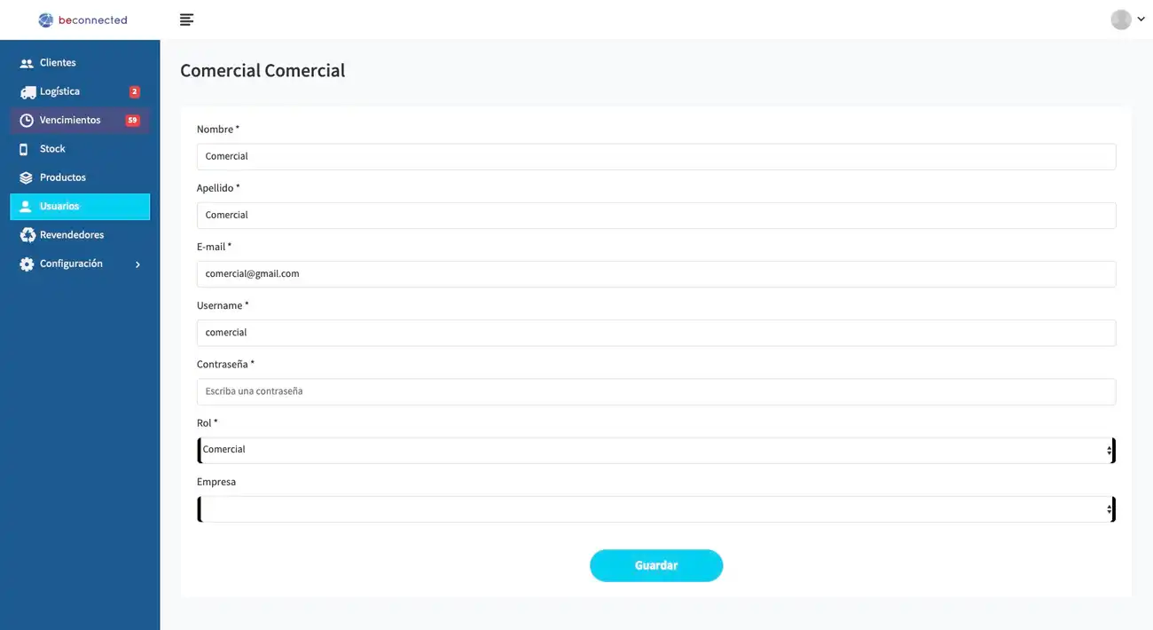This screenshot has width=1153, height=630.
Task: Click the beconnected globe logo icon
Action: [x=46, y=20]
